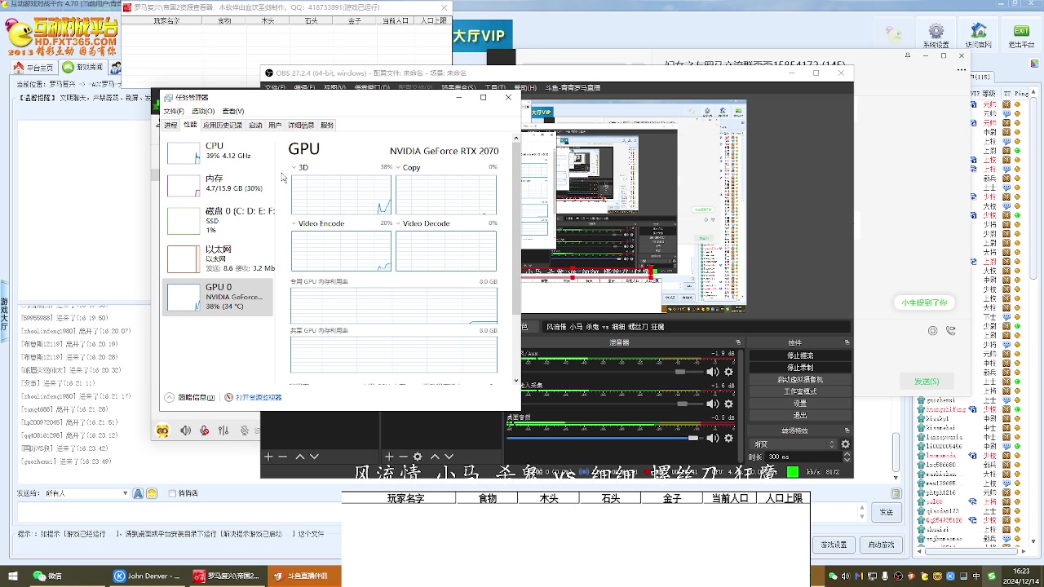Open the emoji smiley picker in chat
Screen dimensions: 1044x587
tap(151, 493)
